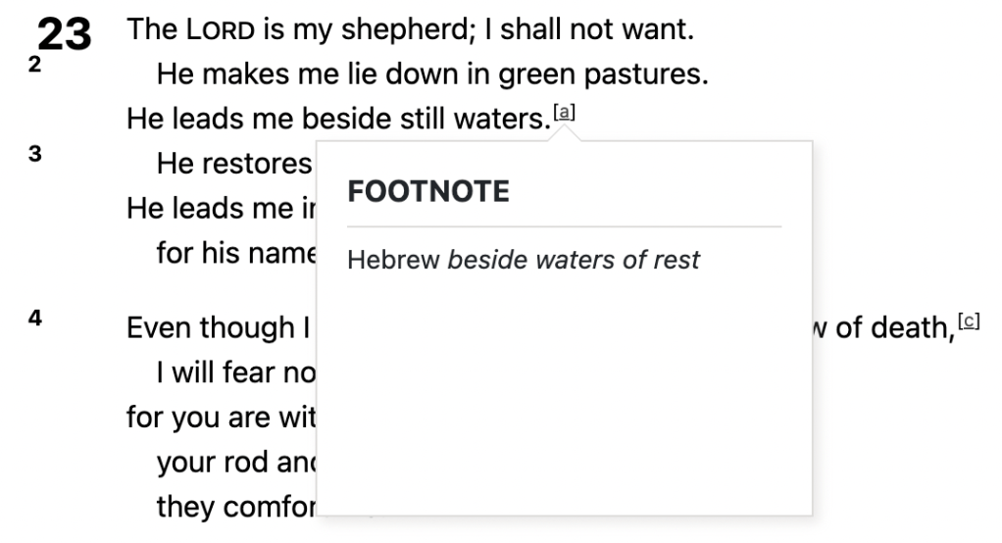Click the italic text "beside waters of rest"
Screen dimensions: 1002x543
point(574,261)
